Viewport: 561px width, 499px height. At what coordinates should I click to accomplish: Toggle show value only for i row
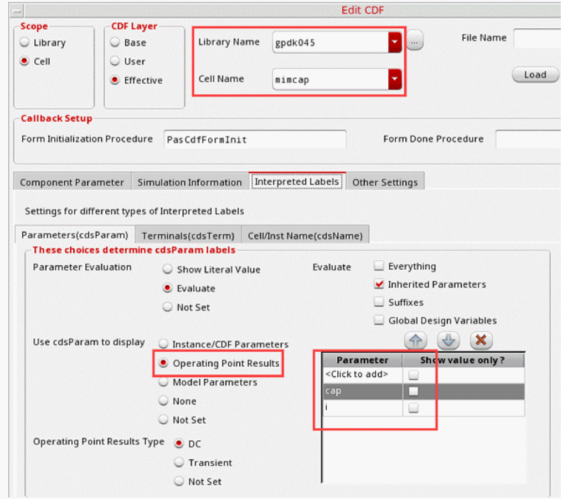[x=414, y=408]
